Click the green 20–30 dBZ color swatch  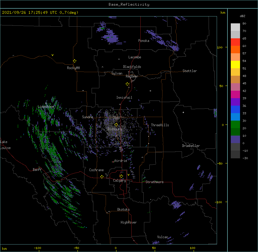pyautogui.click(x=235, y=125)
